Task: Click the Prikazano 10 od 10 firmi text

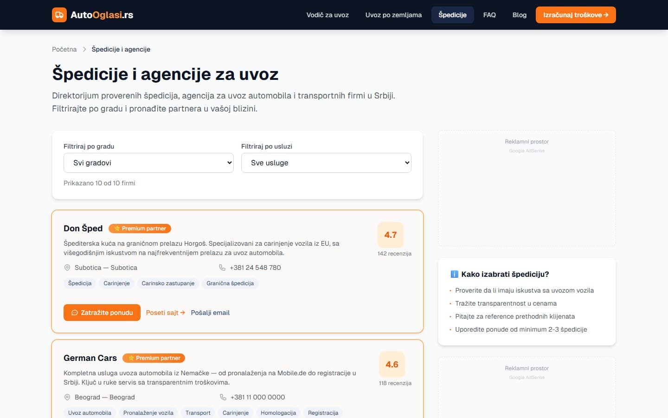Action: (x=99, y=183)
